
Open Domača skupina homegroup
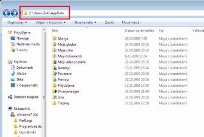(x=23, y=97)
